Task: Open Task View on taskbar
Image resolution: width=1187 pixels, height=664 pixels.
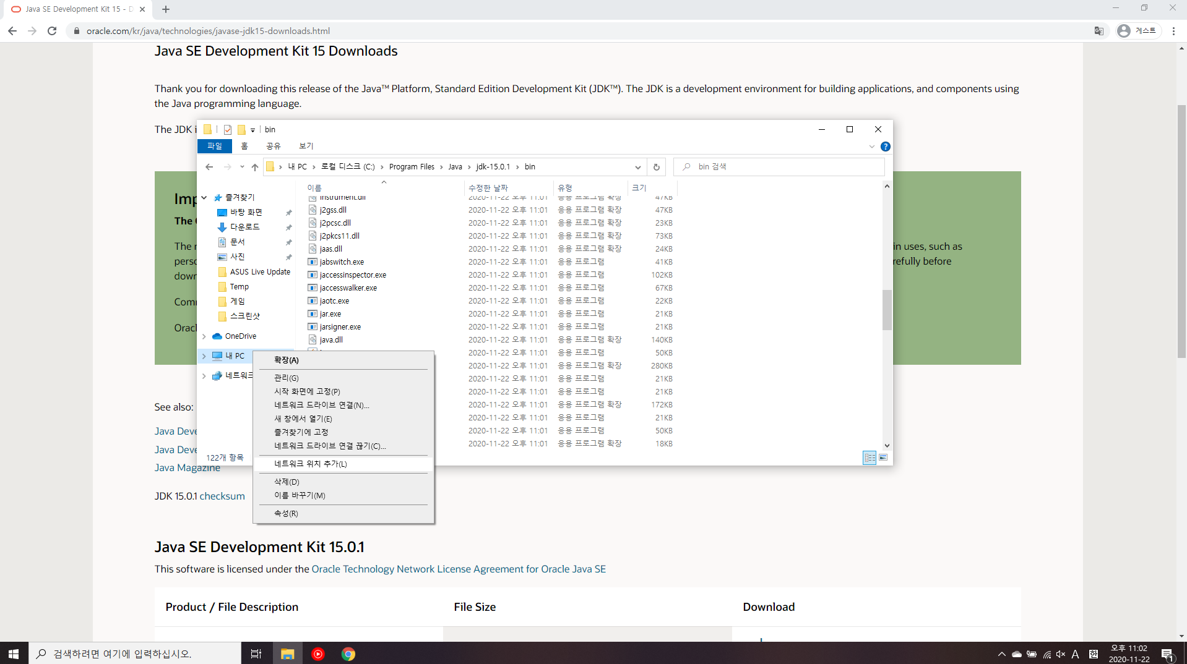Action: [256, 653]
